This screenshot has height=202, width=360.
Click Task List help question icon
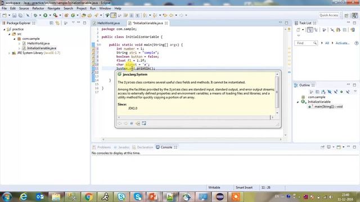[356, 43]
